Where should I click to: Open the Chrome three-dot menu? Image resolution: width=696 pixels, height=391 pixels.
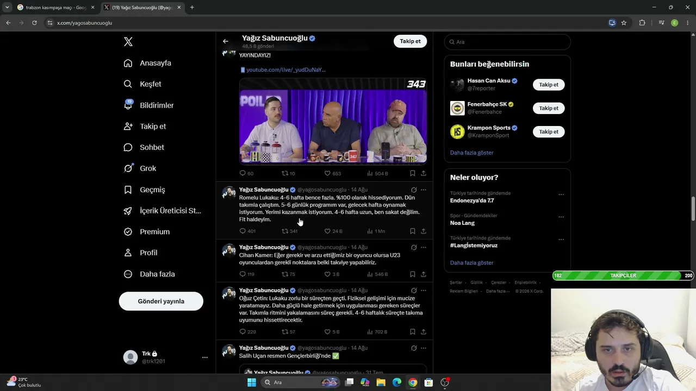point(688,23)
